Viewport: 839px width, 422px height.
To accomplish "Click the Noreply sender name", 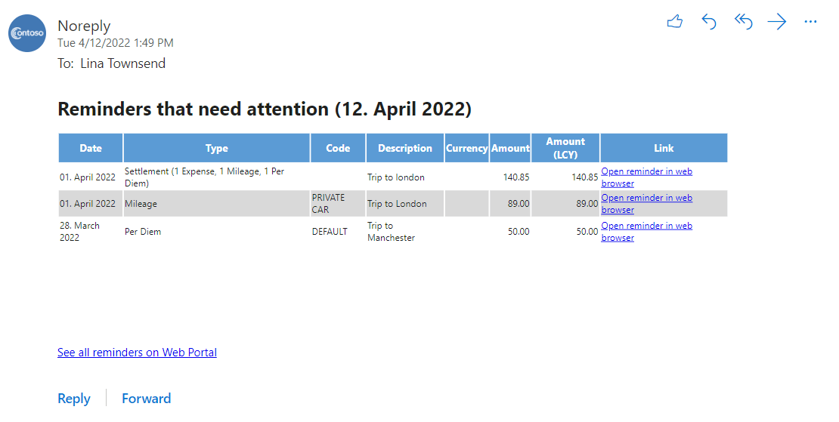I will point(84,26).
